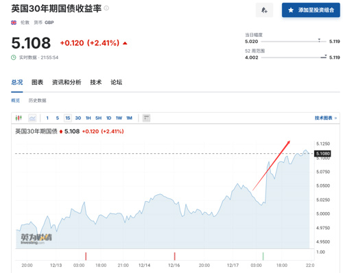Screen dimensions: 343x273
Task: Click the real-time data clock icon
Action: pyautogui.click(x=14, y=57)
